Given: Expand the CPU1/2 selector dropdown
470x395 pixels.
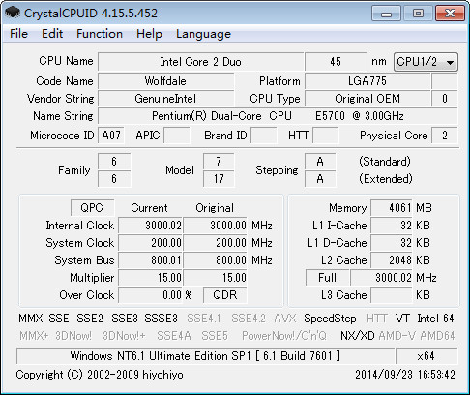Looking at the screenshot, I should point(426,62).
